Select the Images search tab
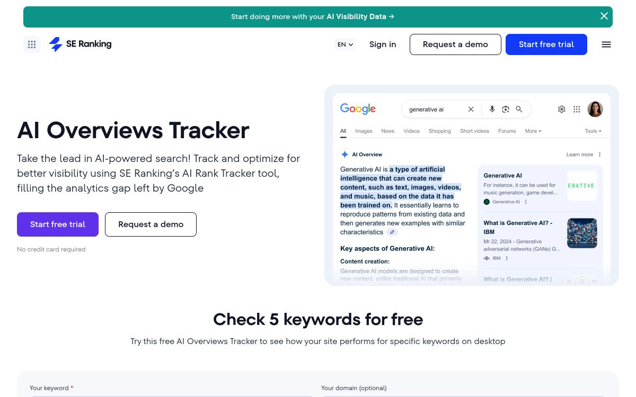The width and height of the screenshot is (636, 397). (x=364, y=131)
